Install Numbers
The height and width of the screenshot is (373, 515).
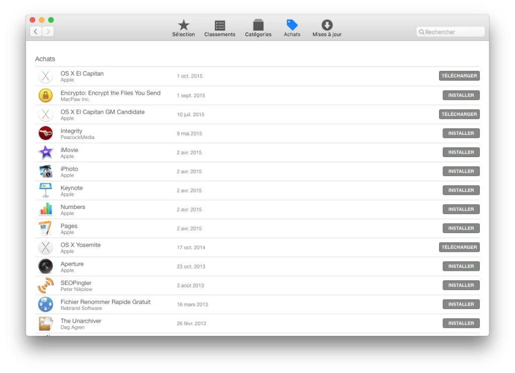click(x=461, y=209)
